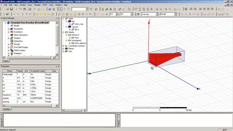Select Optimetrics in the project tree
The image size is (233, 131).
coord(19,41)
